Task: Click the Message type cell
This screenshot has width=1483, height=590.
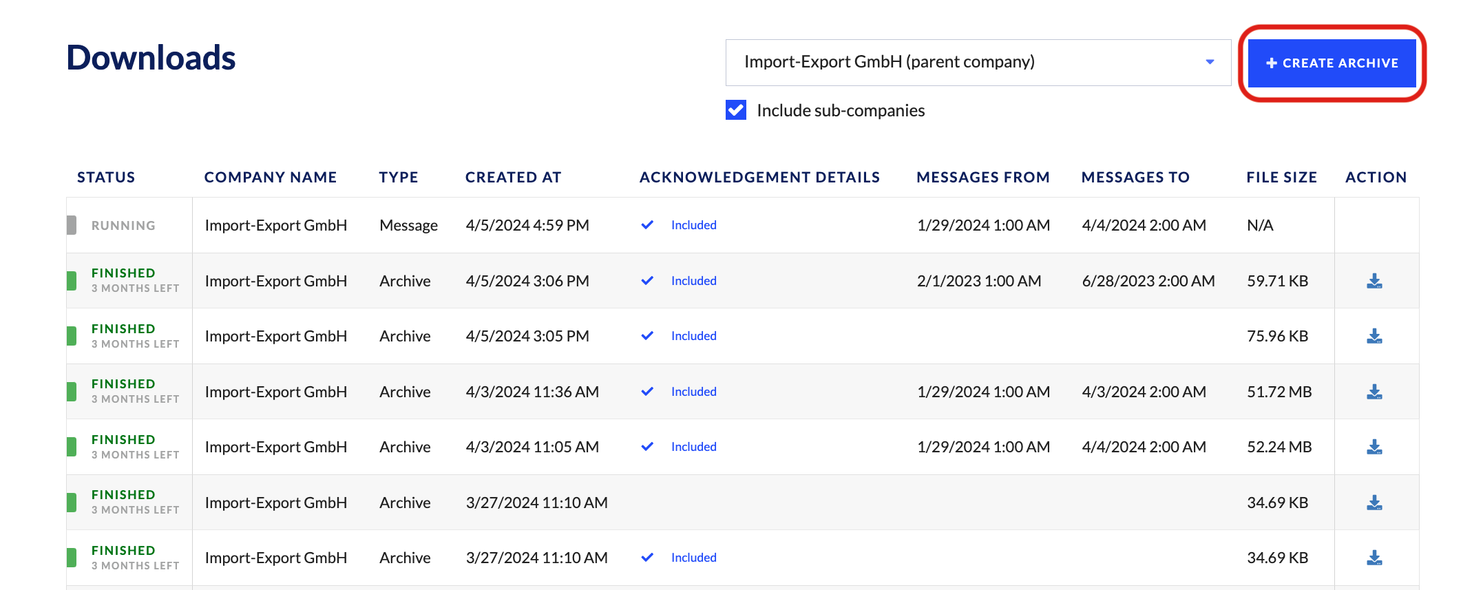Action: click(408, 226)
